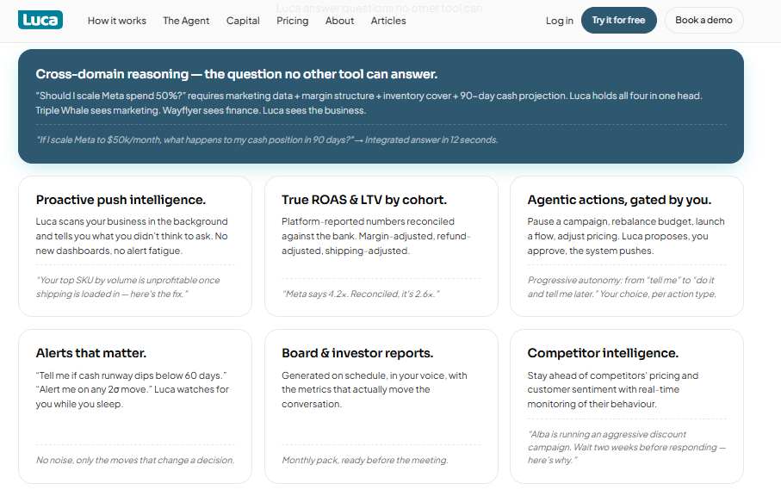View the Articles section
The image size is (781, 502).
388,21
